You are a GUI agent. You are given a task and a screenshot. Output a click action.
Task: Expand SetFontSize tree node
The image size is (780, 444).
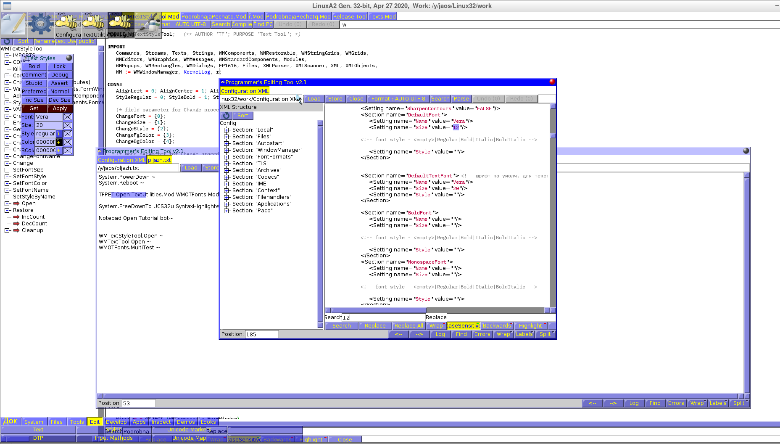coord(7,170)
